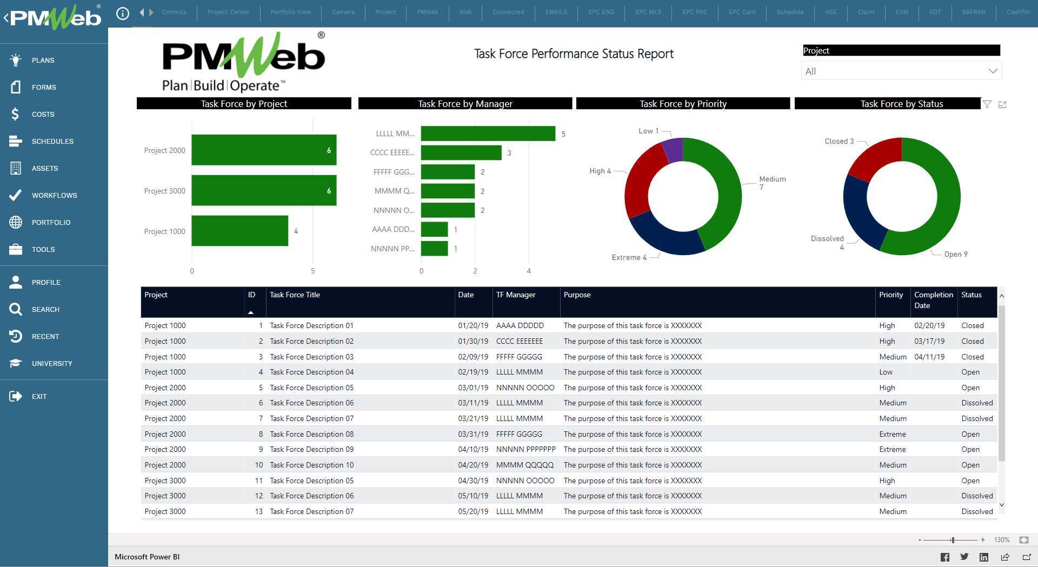Switch to the Schedule tab

click(790, 12)
